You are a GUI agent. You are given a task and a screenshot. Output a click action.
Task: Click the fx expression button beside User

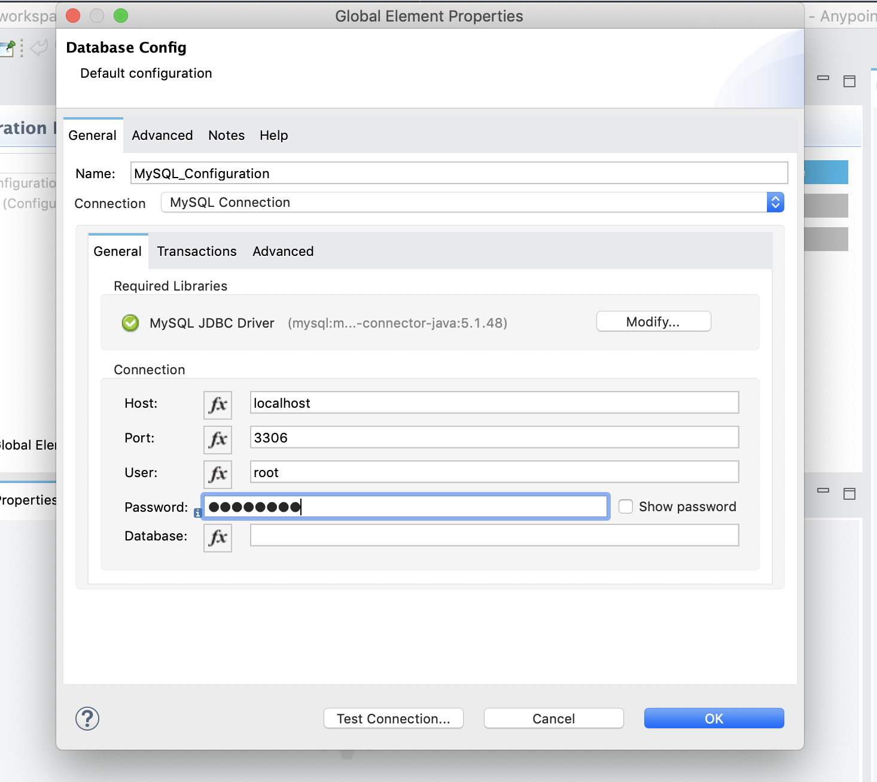[x=218, y=474]
